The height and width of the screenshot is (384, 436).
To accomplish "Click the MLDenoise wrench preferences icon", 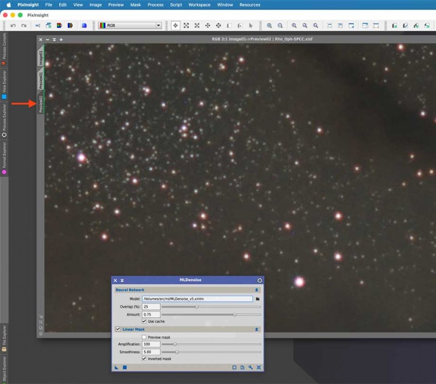I will pos(251,368).
